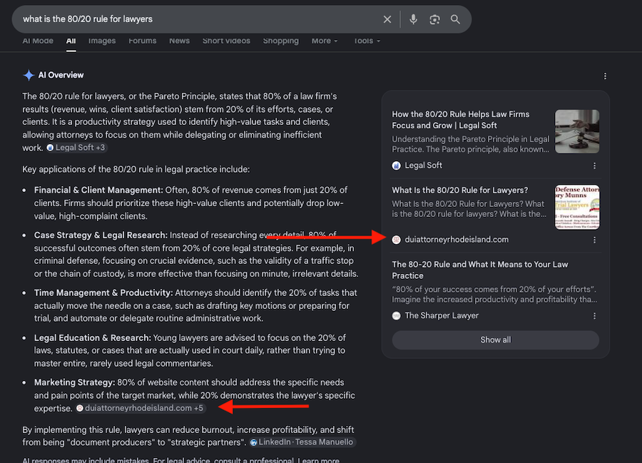Viewport: 642px width, 463px height.
Task: Open the Legal Soft +3 citation chip
Action: (x=76, y=148)
